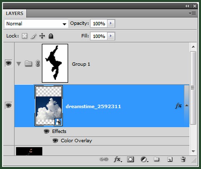Open the add layer style fx button
201x169 pixels.
click(x=118, y=159)
